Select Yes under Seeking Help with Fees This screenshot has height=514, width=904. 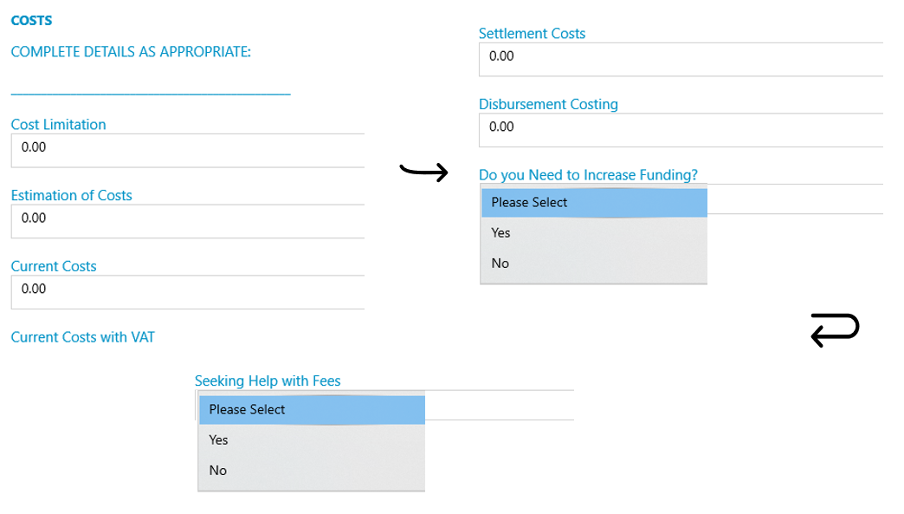point(312,440)
